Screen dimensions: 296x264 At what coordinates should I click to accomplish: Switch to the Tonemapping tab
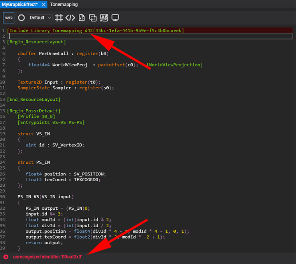pos(64,4)
